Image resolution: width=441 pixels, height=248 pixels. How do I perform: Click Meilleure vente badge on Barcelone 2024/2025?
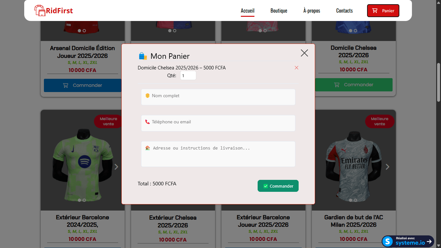(108, 121)
